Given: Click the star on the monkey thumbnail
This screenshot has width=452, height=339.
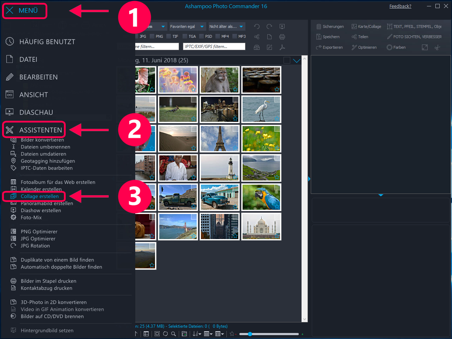Looking at the screenshot, I should pos(235,89).
